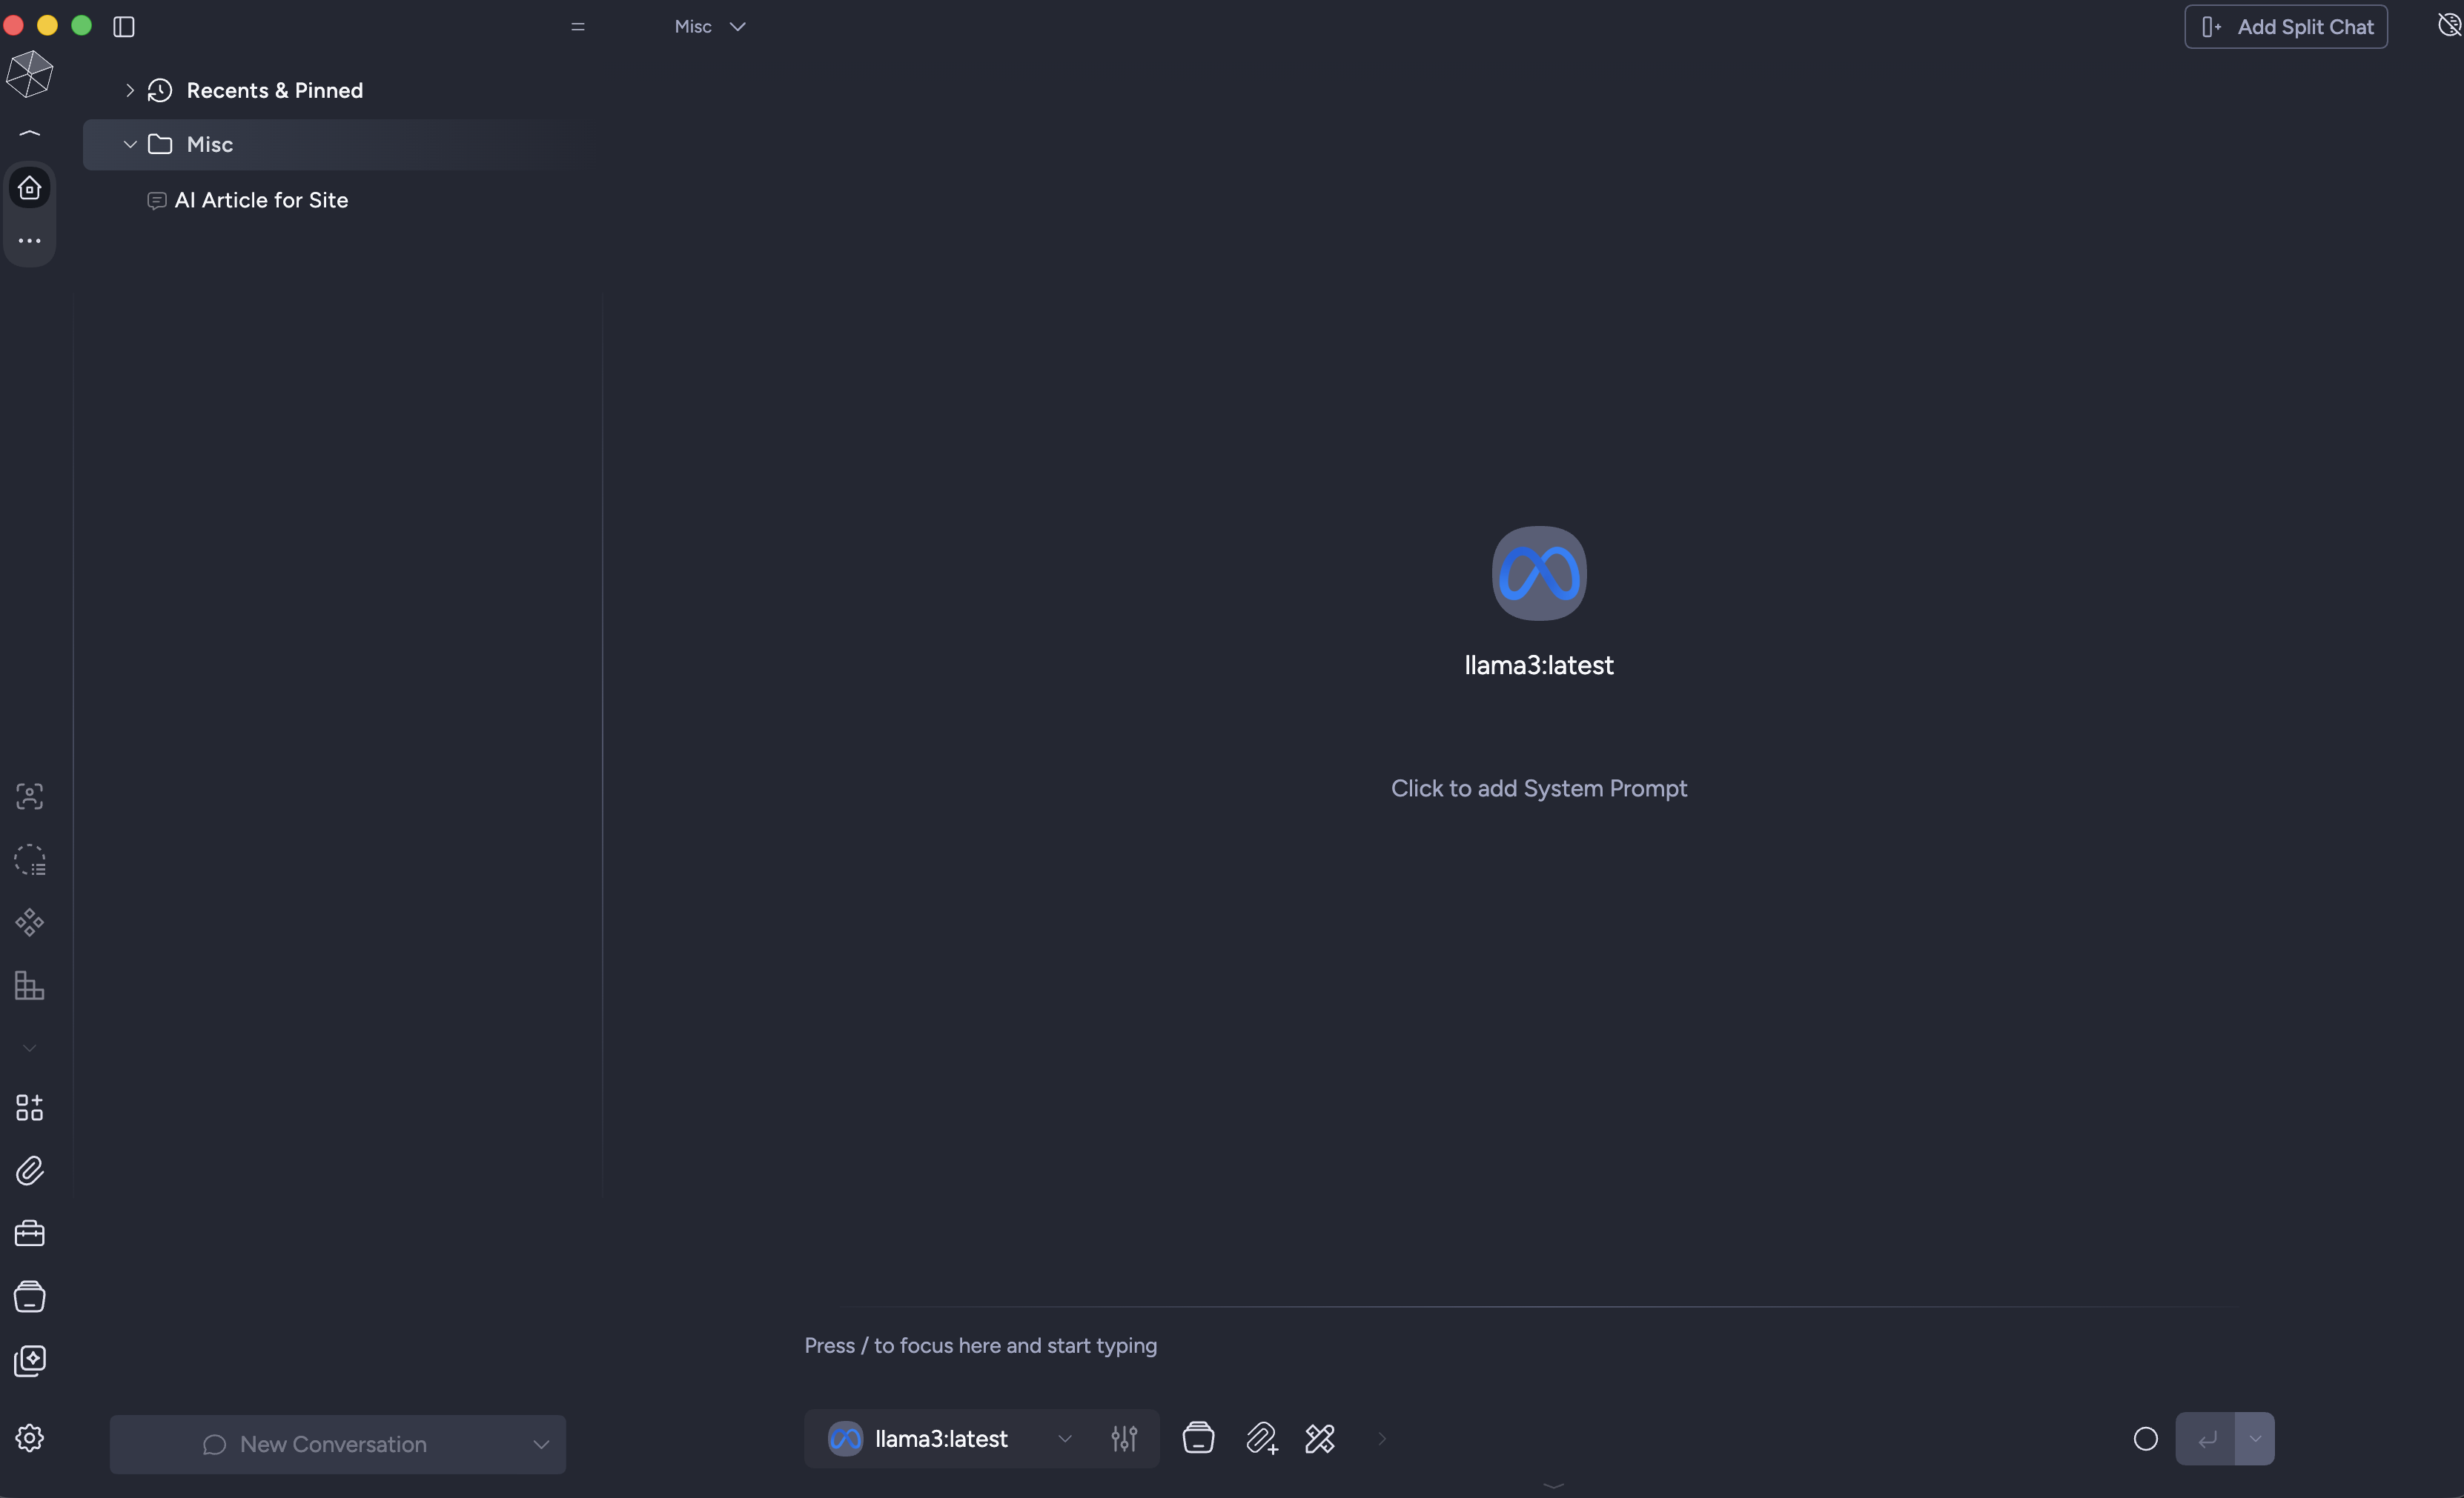
Task: Click the drawer icon in chat toolbar
Action: [x=1198, y=1439]
